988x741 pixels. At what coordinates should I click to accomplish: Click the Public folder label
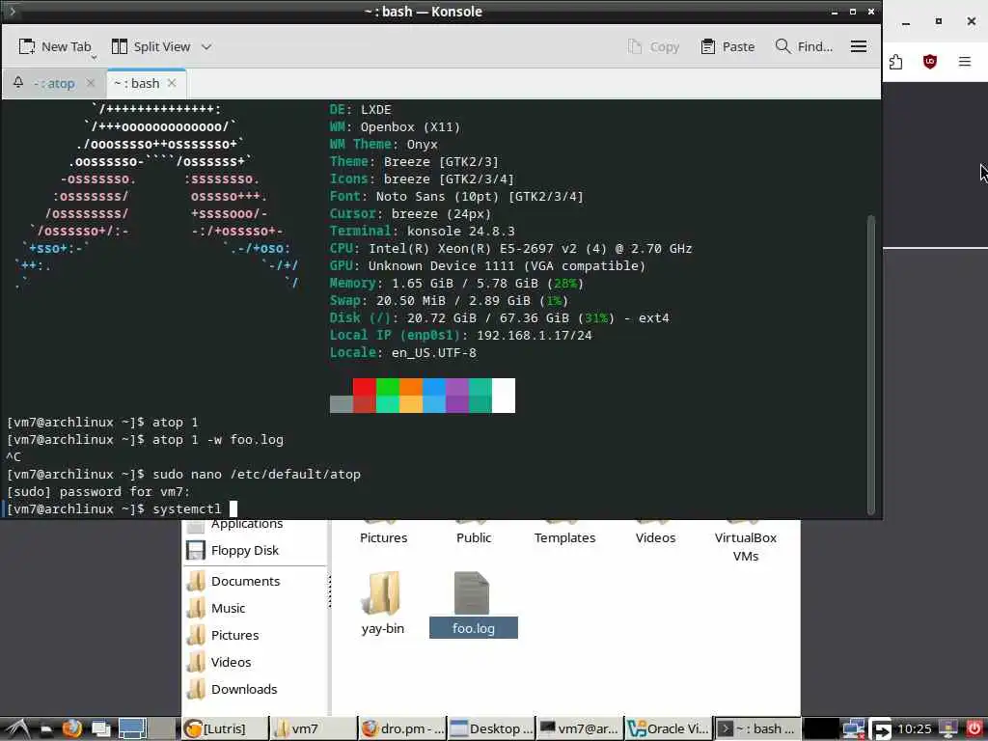[474, 537]
